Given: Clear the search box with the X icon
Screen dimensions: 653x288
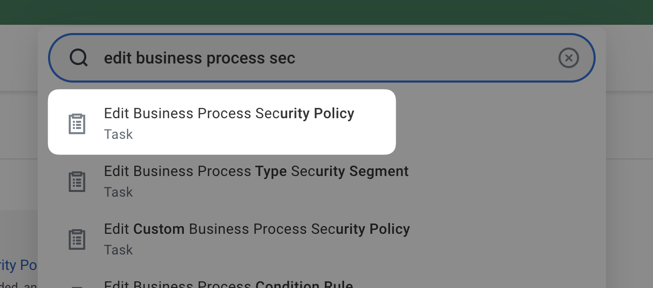Looking at the screenshot, I should (x=568, y=58).
